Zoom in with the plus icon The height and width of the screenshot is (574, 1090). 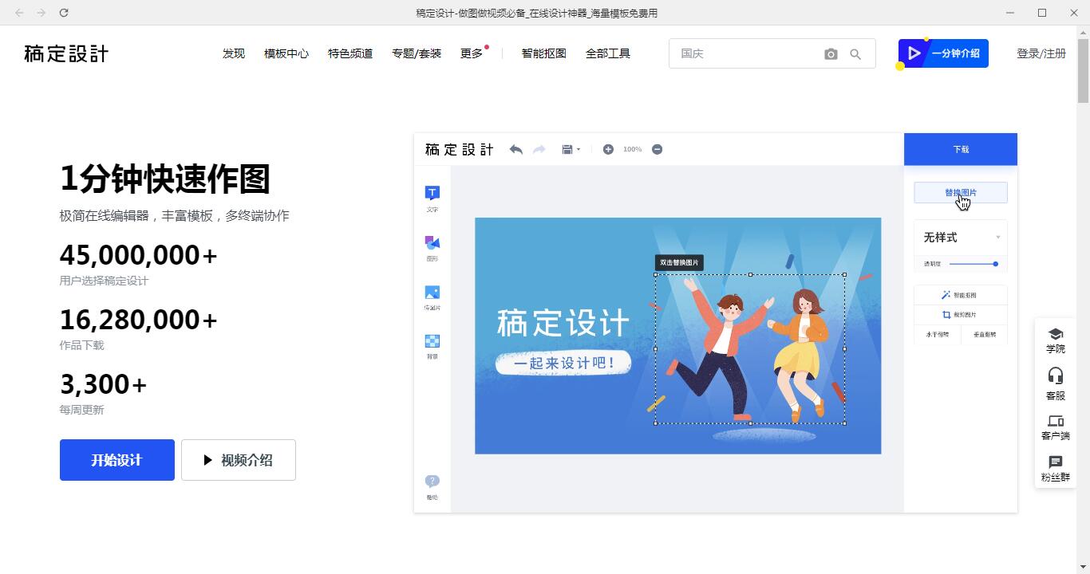(608, 149)
